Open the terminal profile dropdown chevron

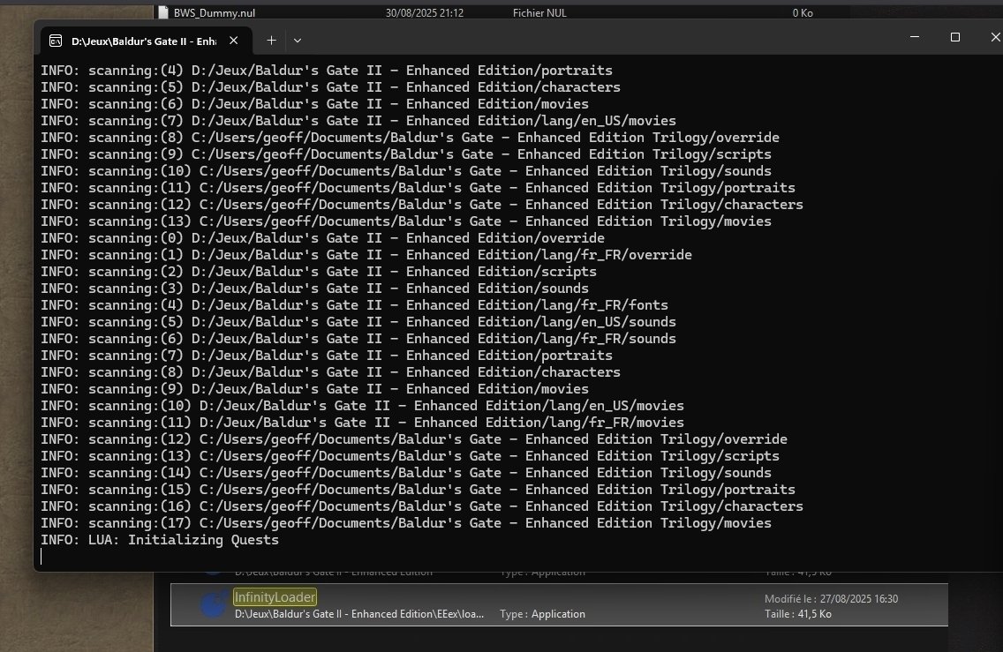(298, 41)
